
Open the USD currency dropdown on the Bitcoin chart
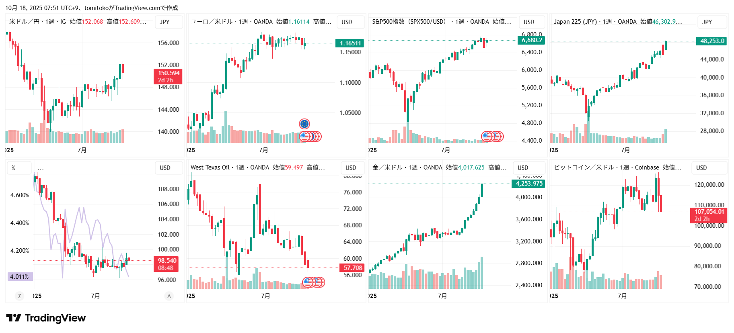(x=701, y=168)
